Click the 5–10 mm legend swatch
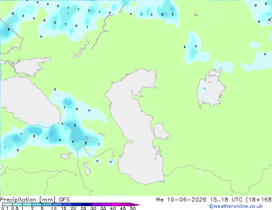This screenshot has width=272, height=210. pos(47,204)
